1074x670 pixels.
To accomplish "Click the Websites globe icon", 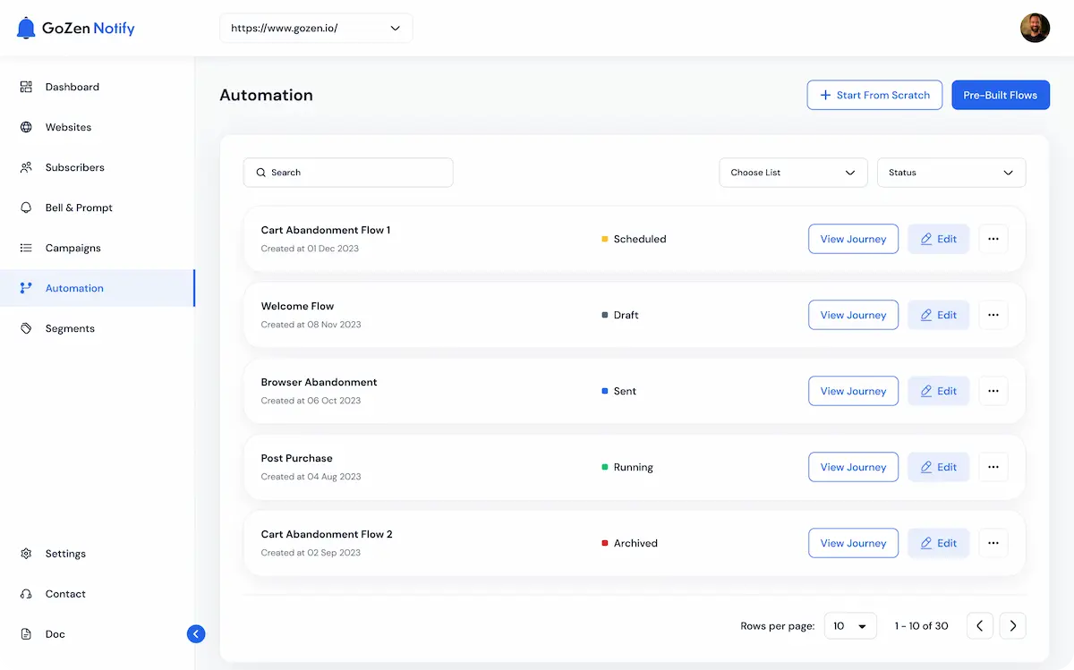I will click(x=26, y=127).
